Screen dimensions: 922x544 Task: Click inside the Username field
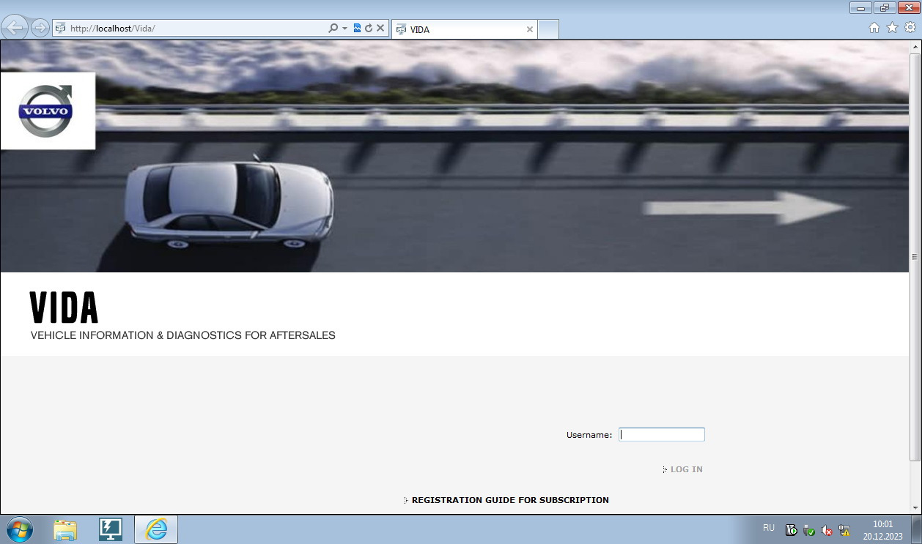coord(661,434)
